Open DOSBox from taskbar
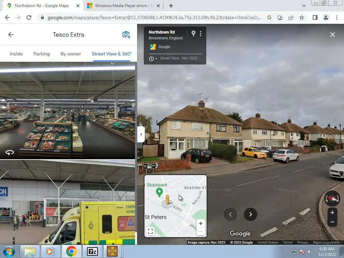 tap(112, 251)
